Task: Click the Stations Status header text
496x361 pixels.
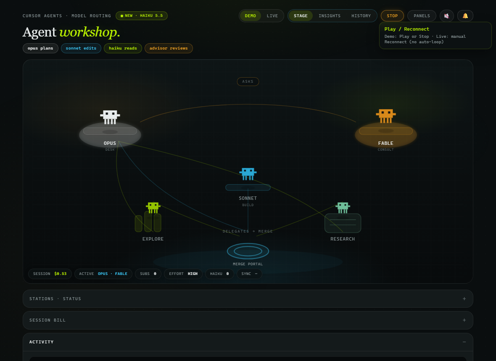Action: coord(55,299)
